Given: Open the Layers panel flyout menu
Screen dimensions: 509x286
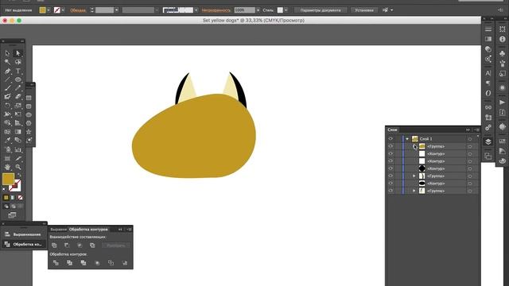Looking at the screenshot, I should point(477,129).
